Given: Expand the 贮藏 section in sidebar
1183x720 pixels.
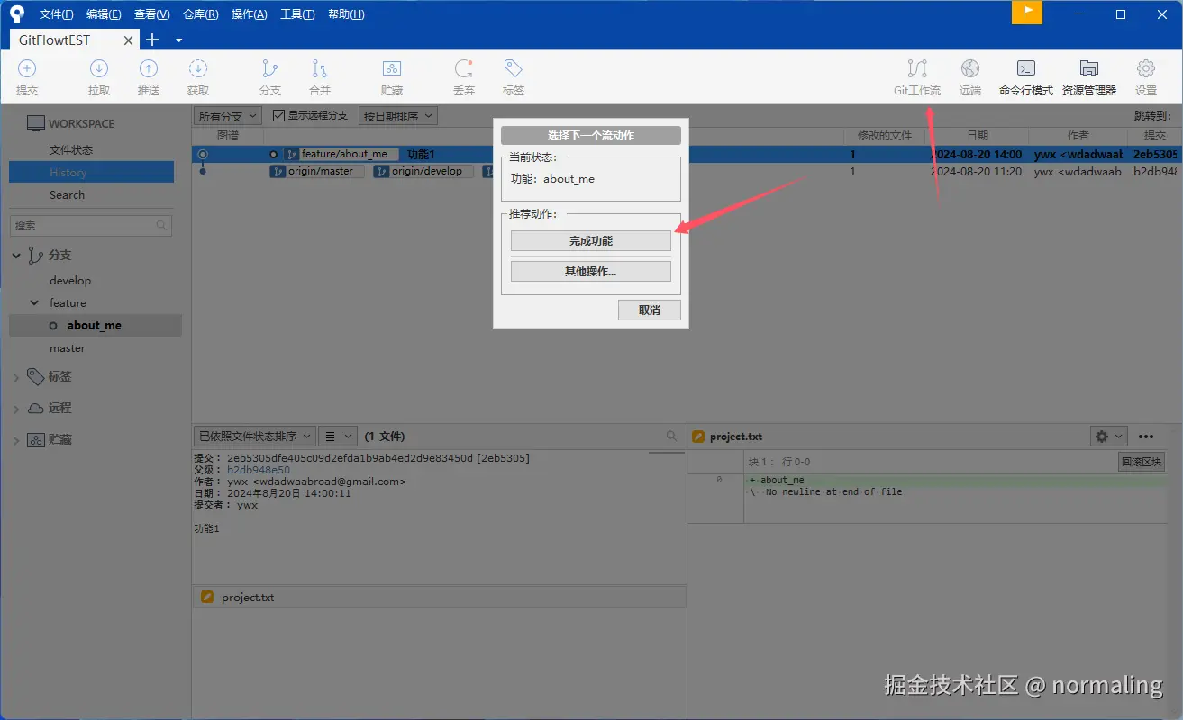Looking at the screenshot, I should [x=16, y=440].
